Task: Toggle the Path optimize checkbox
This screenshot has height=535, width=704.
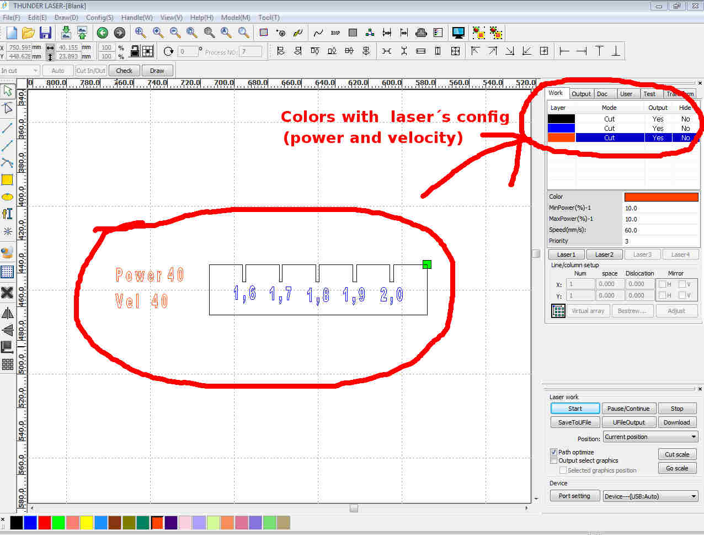Action: [553, 452]
